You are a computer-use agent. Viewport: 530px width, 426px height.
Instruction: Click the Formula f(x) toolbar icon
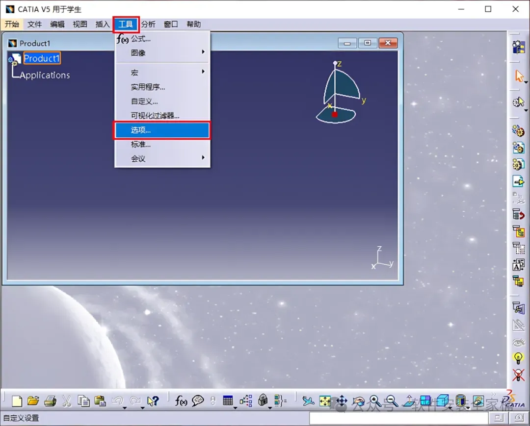point(181,401)
